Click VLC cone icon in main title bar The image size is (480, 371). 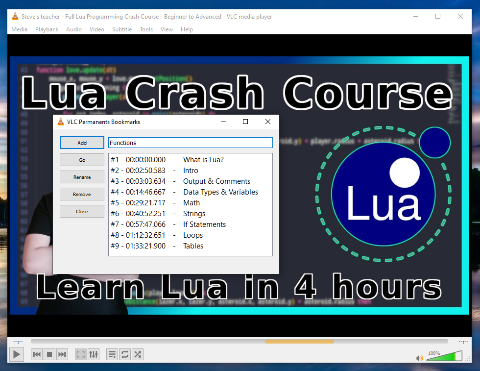click(15, 16)
